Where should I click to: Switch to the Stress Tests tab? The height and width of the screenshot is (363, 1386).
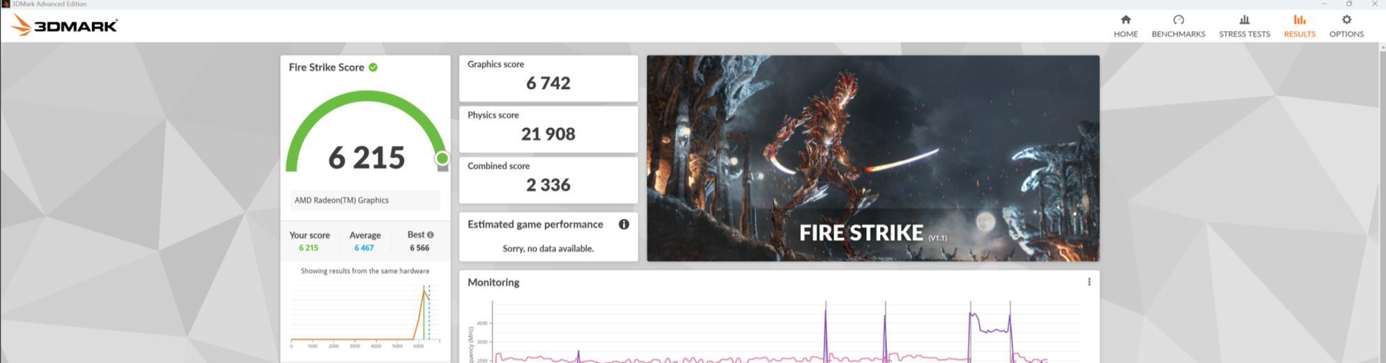coord(1245,26)
